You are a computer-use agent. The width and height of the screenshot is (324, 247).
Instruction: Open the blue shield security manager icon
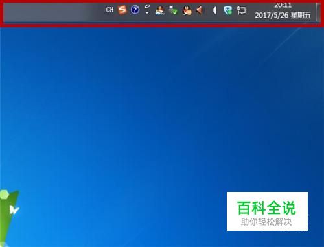[227, 10]
